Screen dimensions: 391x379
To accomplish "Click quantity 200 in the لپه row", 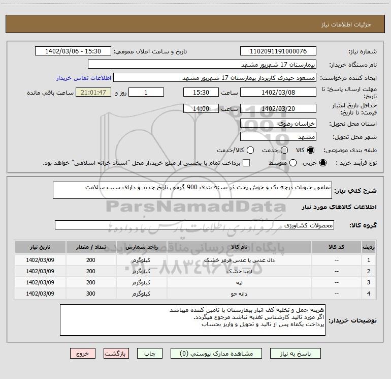I will [x=91, y=282].
